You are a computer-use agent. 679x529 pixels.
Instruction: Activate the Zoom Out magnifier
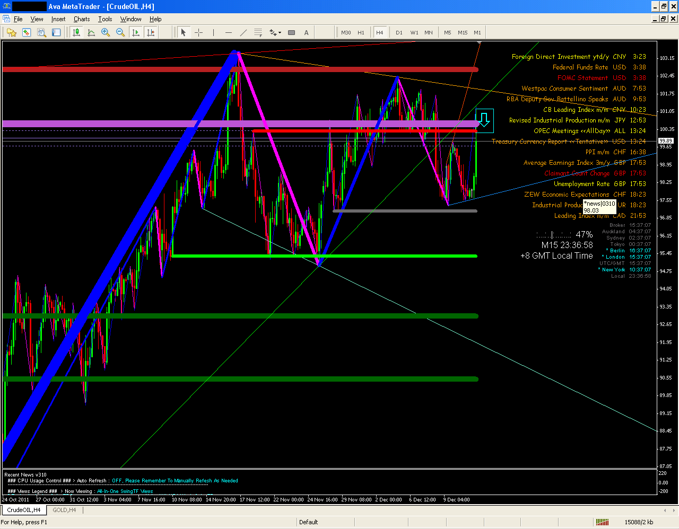(x=119, y=32)
